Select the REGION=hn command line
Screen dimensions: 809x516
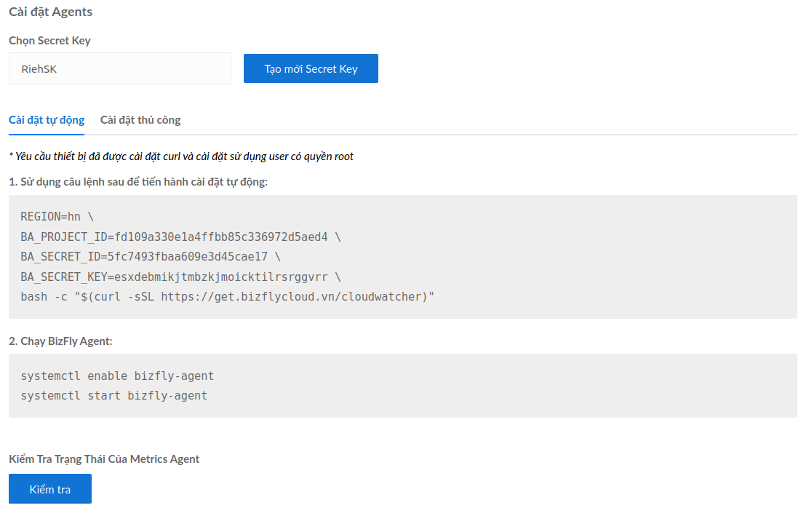(x=57, y=217)
